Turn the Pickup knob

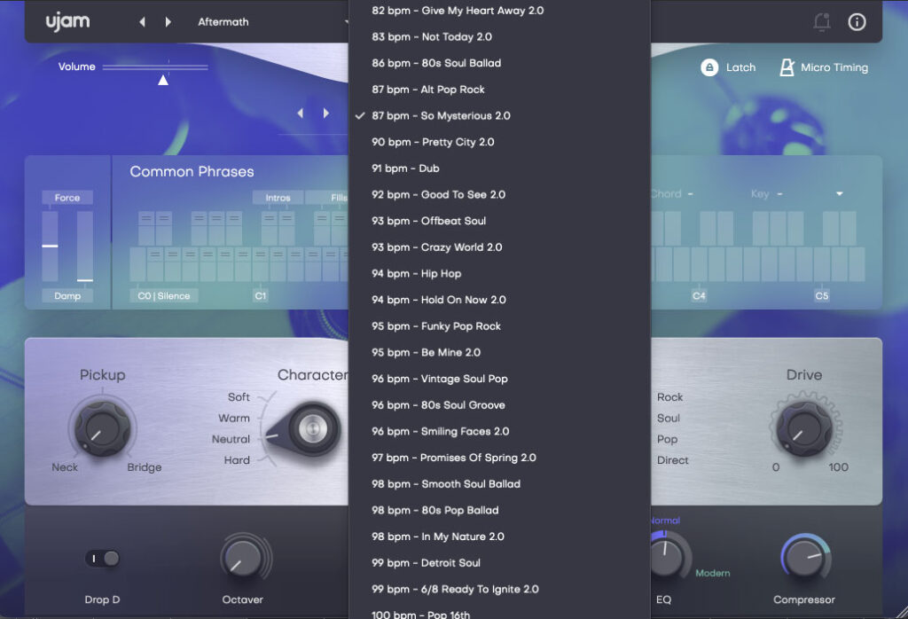(x=102, y=429)
